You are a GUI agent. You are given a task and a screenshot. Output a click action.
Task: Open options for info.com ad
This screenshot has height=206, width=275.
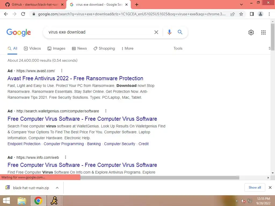coord(66,157)
